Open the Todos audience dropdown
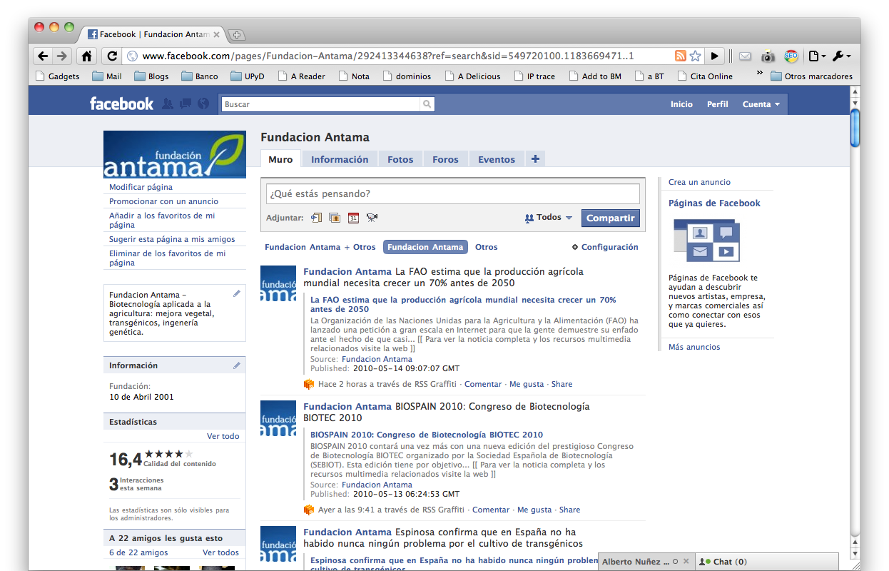The height and width of the screenshot is (571, 889). [549, 218]
